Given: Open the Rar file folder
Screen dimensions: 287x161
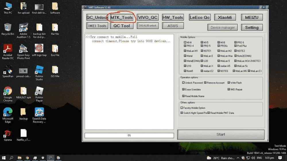Looking at the screenshot, I should [55, 29].
